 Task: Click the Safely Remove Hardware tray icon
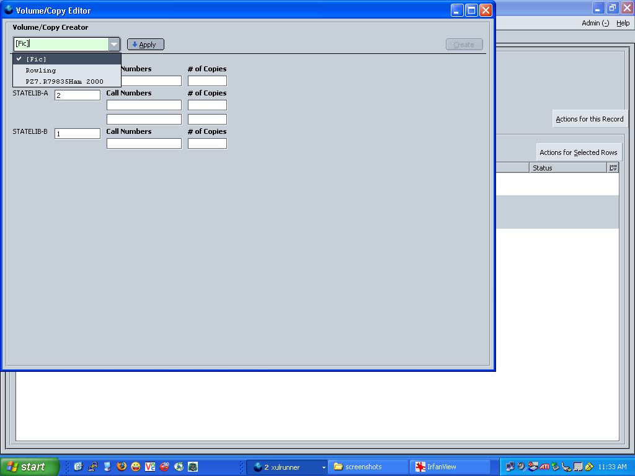pyautogui.click(x=556, y=467)
